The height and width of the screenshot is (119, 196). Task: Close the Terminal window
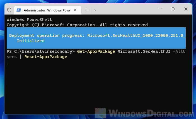pyautogui.click(x=186, y=9)
